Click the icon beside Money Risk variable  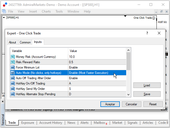pos(13,57)
